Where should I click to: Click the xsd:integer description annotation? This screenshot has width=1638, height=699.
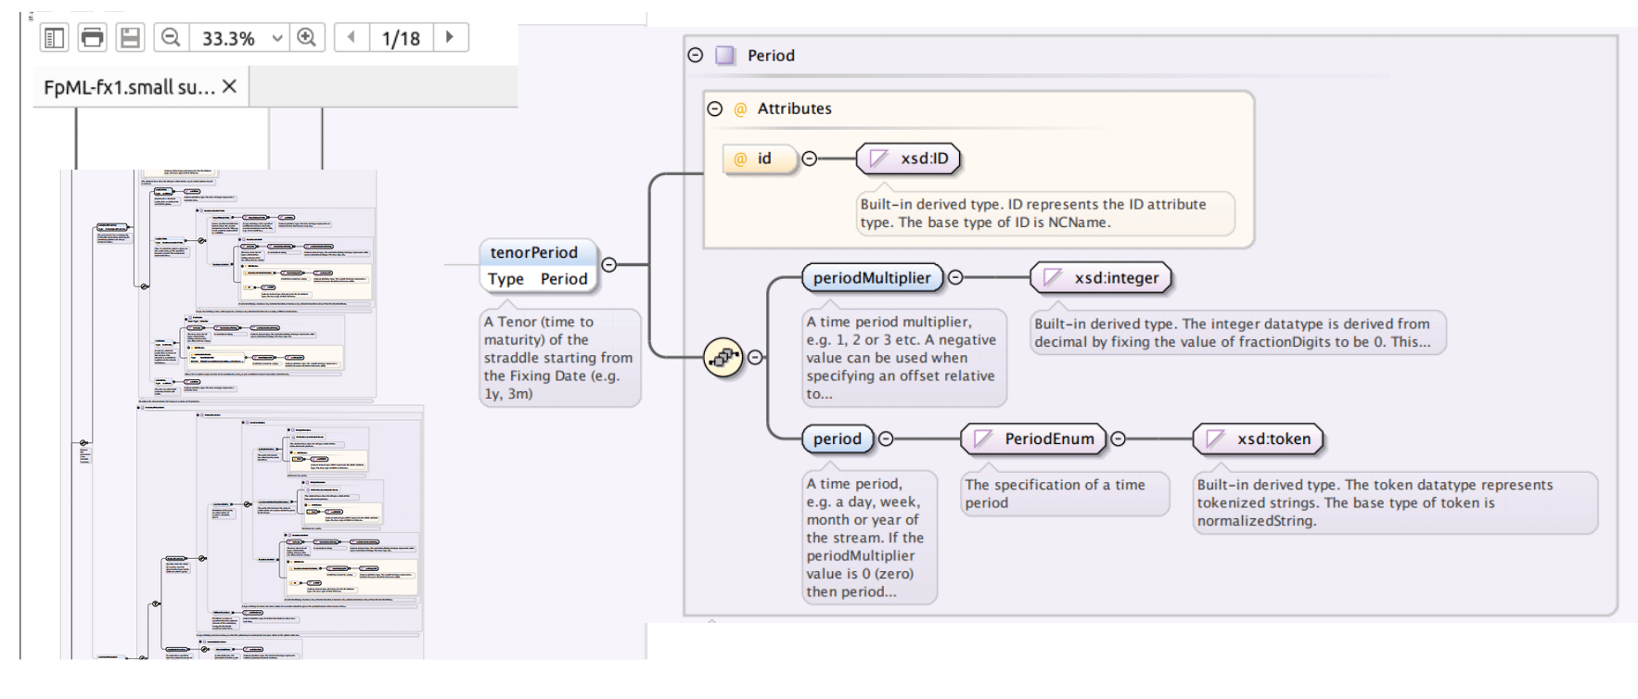(x=1238, y=333)
